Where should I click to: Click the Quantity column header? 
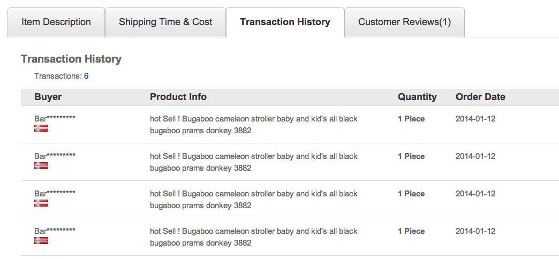[x=417, y=97]
